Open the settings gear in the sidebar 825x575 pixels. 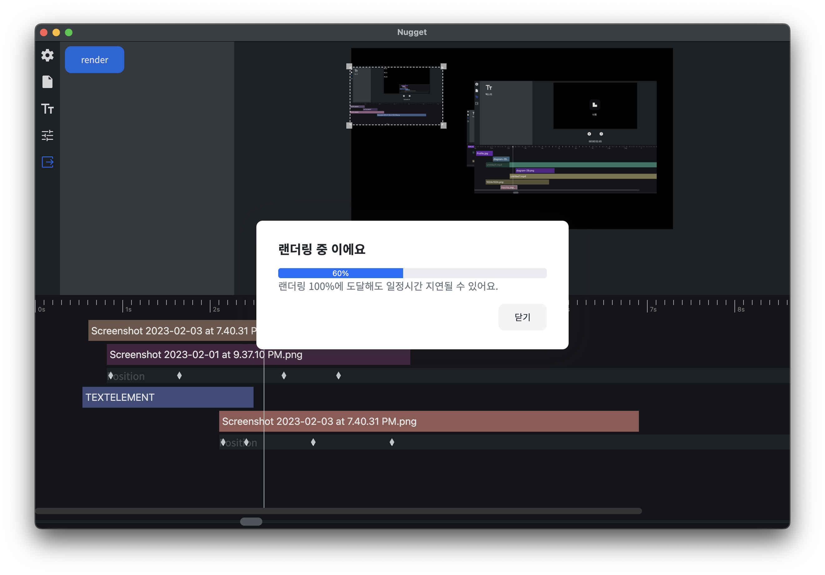pyautogui.click(x=47, y=55)
